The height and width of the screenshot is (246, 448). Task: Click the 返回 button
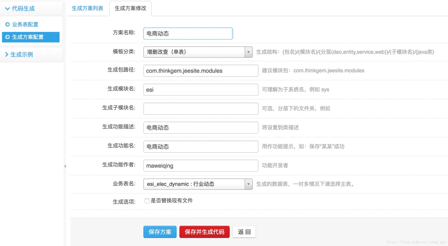244,232
